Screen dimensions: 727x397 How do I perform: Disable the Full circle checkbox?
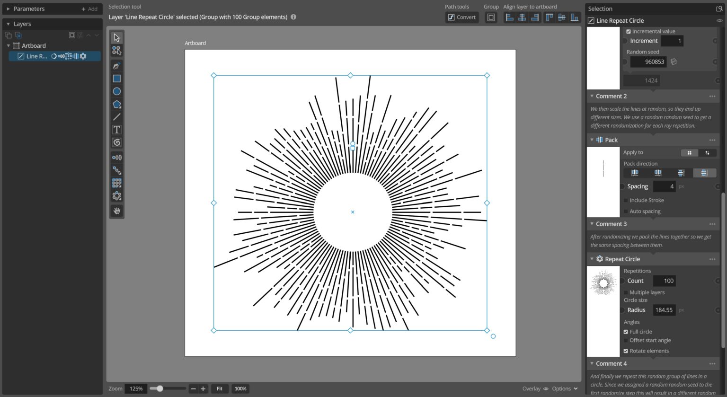point(626,331)
